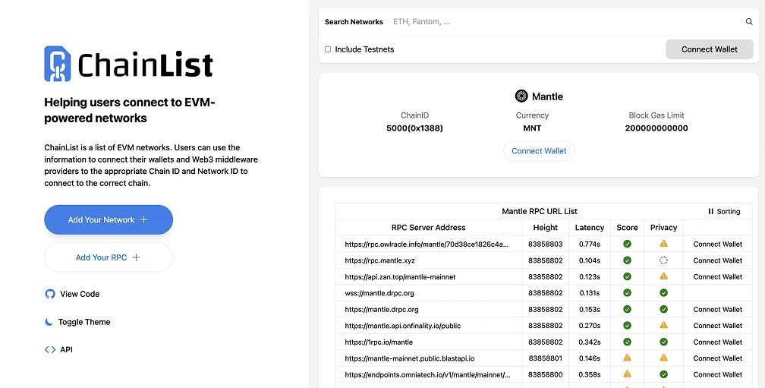This screenshot has width=765, height=388.
Task: Click score warning icon for blastapi.io row
Action: pyautogui.click(x=627, y=358)
